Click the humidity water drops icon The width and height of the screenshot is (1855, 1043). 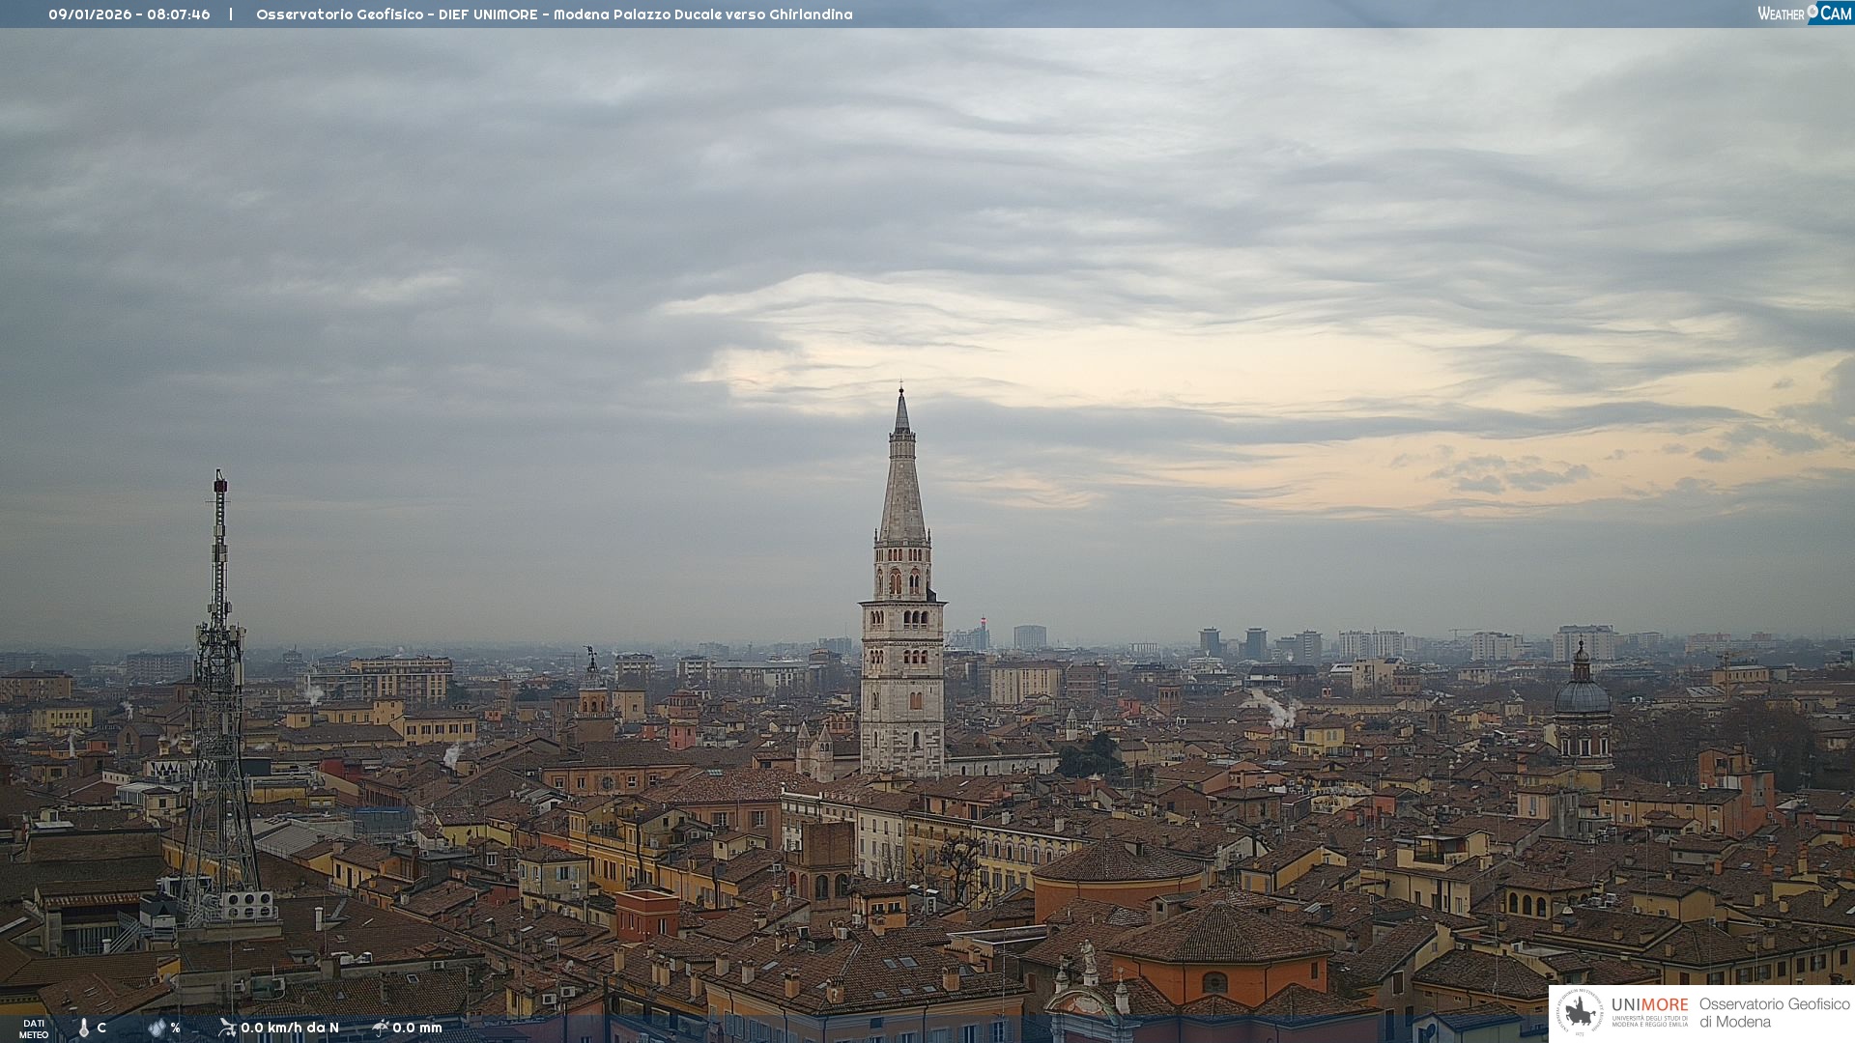(x=157, y=1028)
